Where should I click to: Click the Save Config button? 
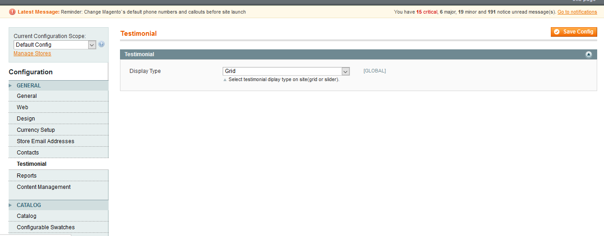[574, 32]
